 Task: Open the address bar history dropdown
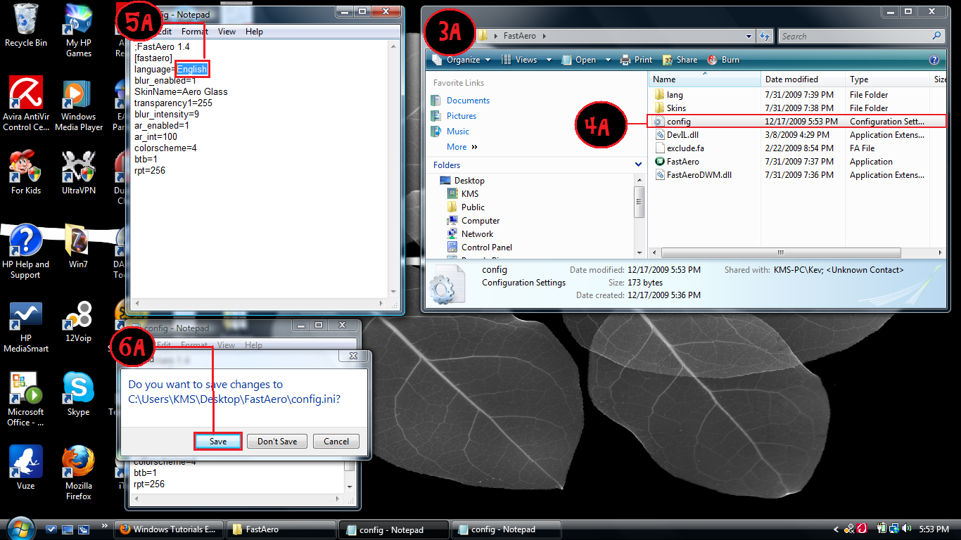click(749, 35)
